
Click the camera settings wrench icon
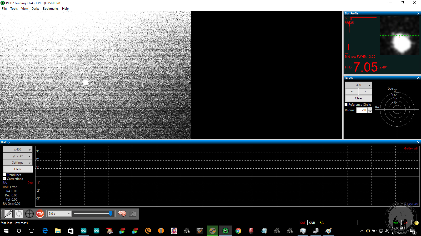(x=133, y=214)
